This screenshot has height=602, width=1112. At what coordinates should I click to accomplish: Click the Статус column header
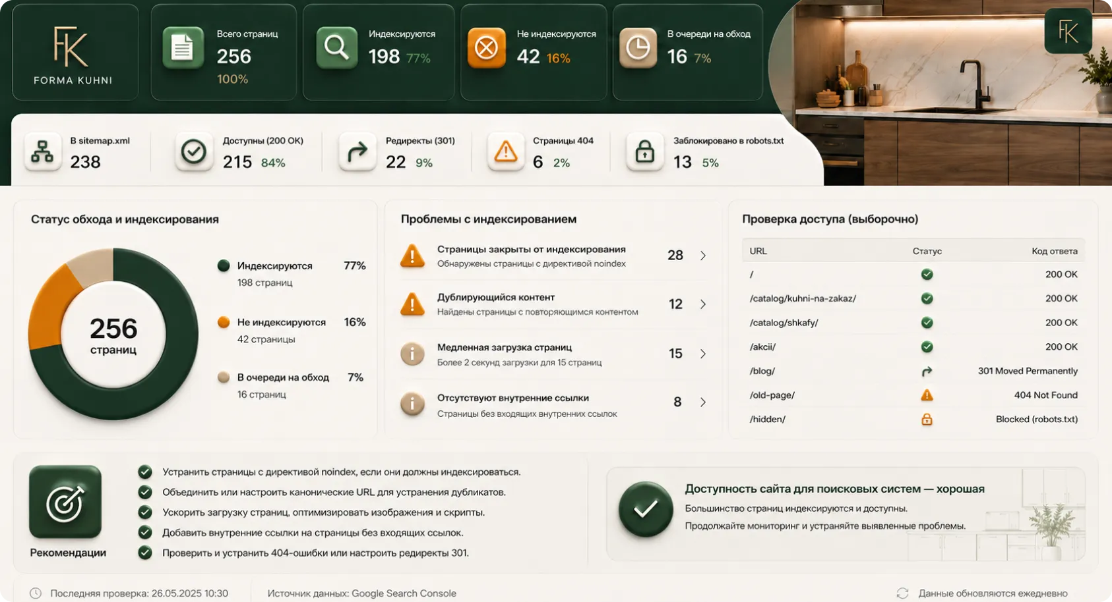[927, 251]
